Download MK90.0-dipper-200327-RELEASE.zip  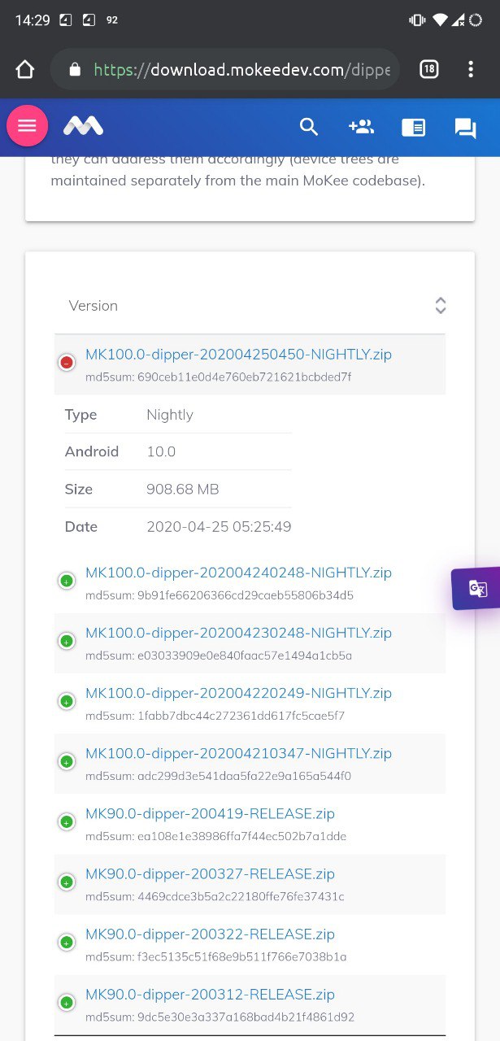tap(210, 873)
